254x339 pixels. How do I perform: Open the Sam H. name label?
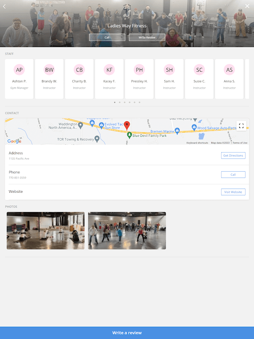point(169,81)
